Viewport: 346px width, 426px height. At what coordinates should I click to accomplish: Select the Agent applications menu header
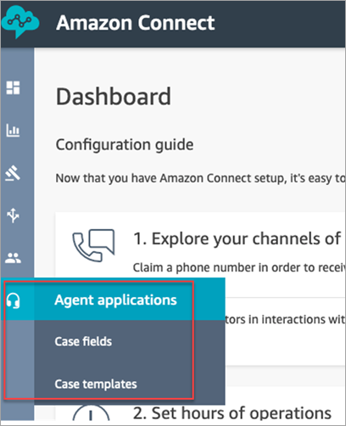(x=115, y=300)
